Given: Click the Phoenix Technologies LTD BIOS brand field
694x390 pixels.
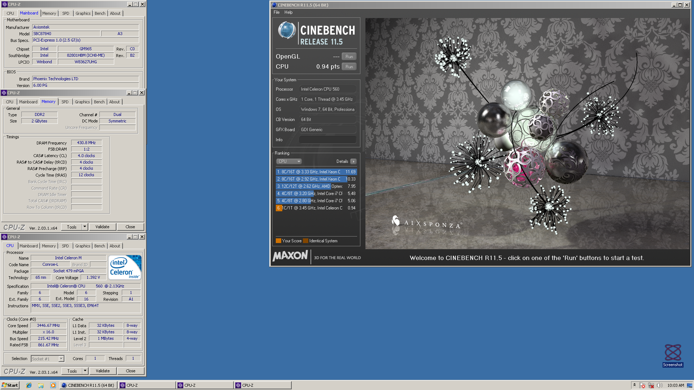Looking at the screenshot, I should click(86, 79).
